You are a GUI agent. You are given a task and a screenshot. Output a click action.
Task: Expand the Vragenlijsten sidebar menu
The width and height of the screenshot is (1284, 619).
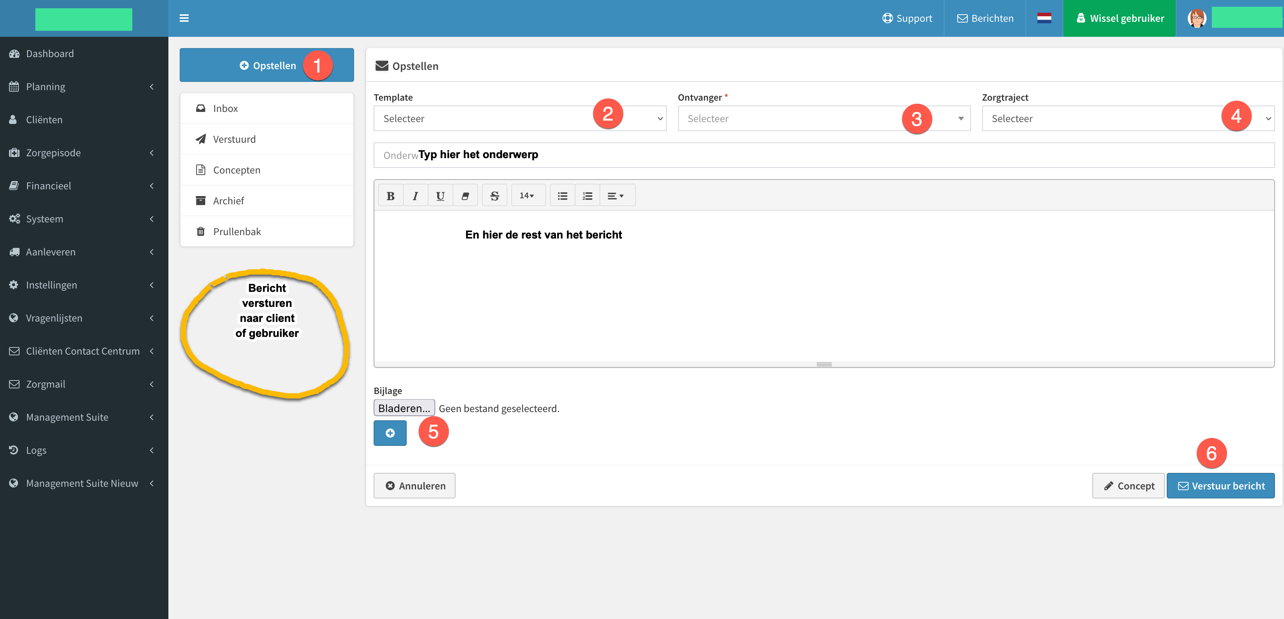[x=84, y=318]
